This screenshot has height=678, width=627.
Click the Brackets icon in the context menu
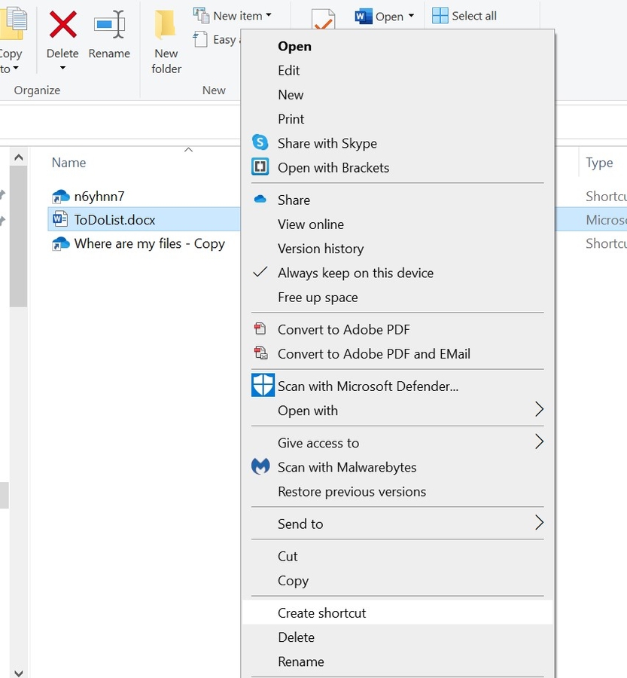point(260,167)
